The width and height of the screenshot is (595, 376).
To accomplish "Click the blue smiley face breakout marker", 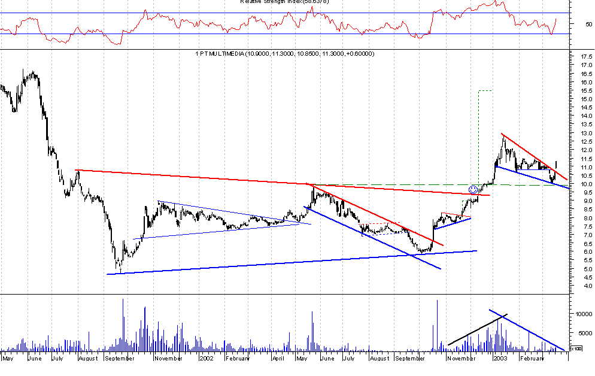I will pyautogui.click(x=473, y=190).
